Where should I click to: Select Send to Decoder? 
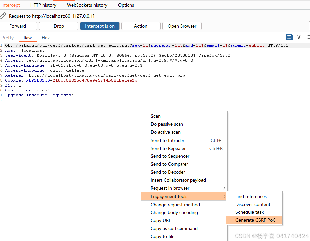click(184, 172)
